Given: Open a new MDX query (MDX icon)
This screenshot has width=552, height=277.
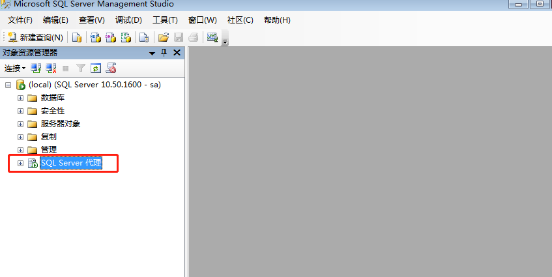Looking at the screenshot, I should tap(96, 37).
